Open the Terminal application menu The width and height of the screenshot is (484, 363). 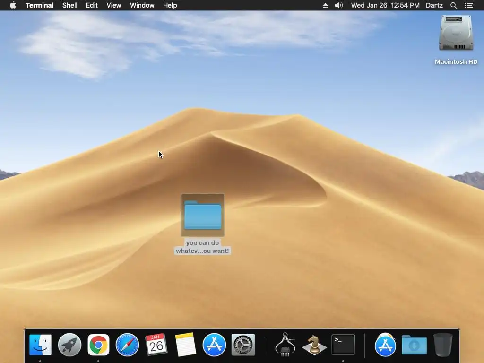click(40, 5)
